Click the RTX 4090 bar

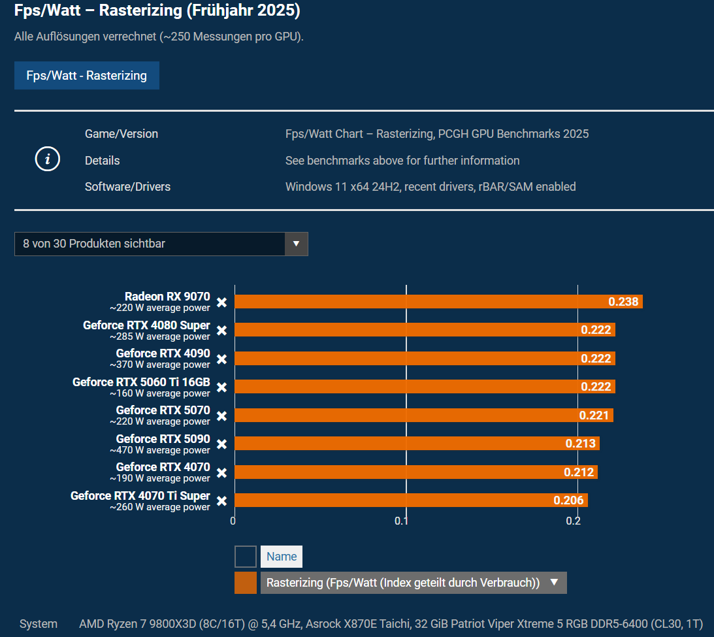coord(425,358)
